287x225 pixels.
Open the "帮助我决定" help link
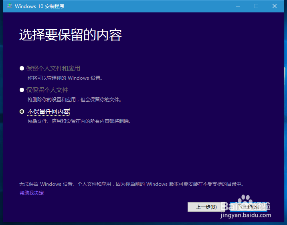(32, 193)
